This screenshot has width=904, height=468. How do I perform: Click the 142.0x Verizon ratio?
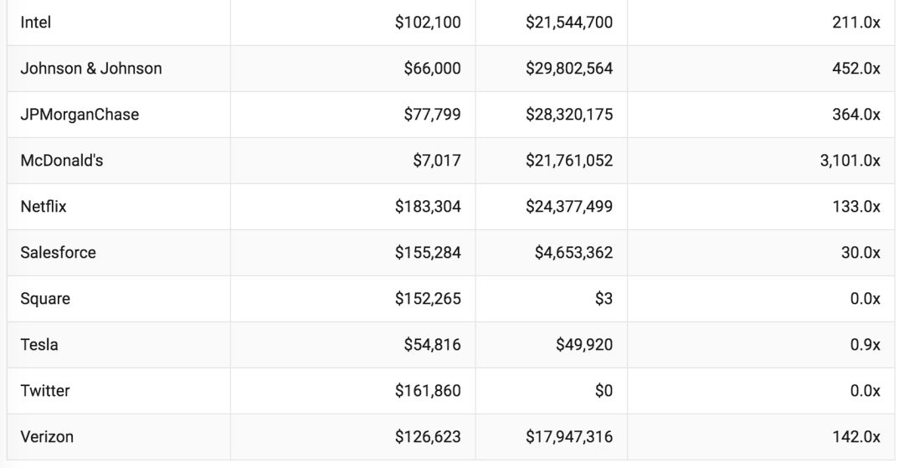(856, 438)
